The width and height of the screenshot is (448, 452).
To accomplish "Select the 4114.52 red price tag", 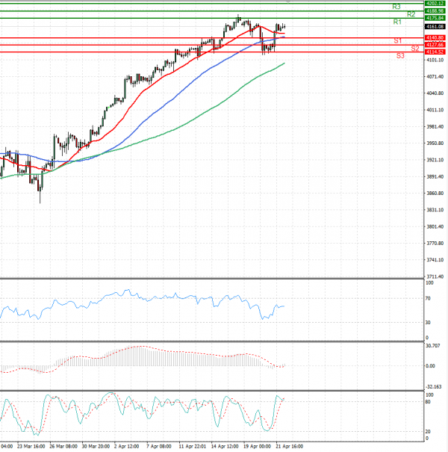I will 435,52.
